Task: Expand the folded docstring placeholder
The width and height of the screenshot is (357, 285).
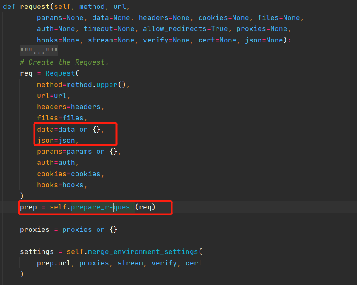Action: [39, 51]
